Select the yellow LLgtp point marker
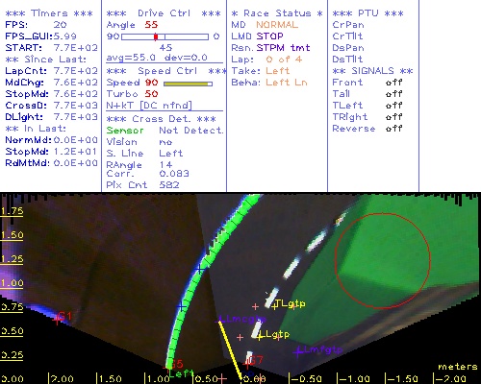 click(x=260, y=336)
